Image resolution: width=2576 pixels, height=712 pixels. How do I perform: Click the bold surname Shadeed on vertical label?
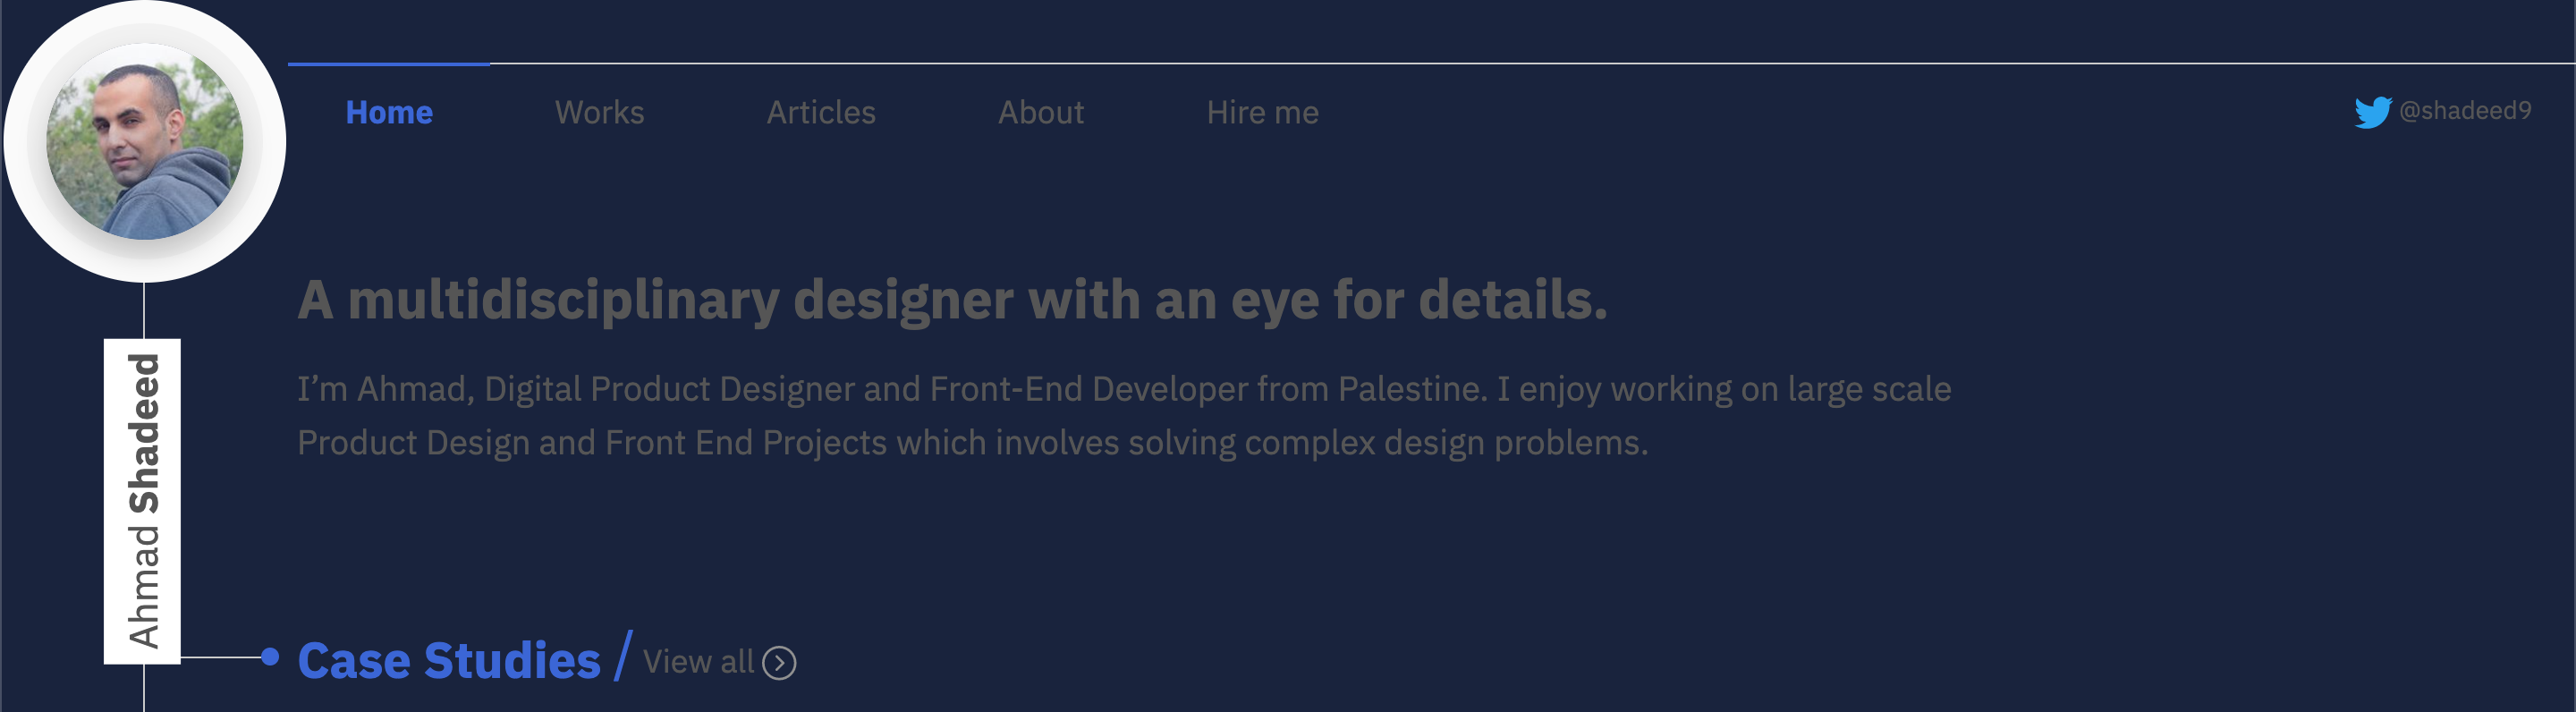tap(144, 433)
